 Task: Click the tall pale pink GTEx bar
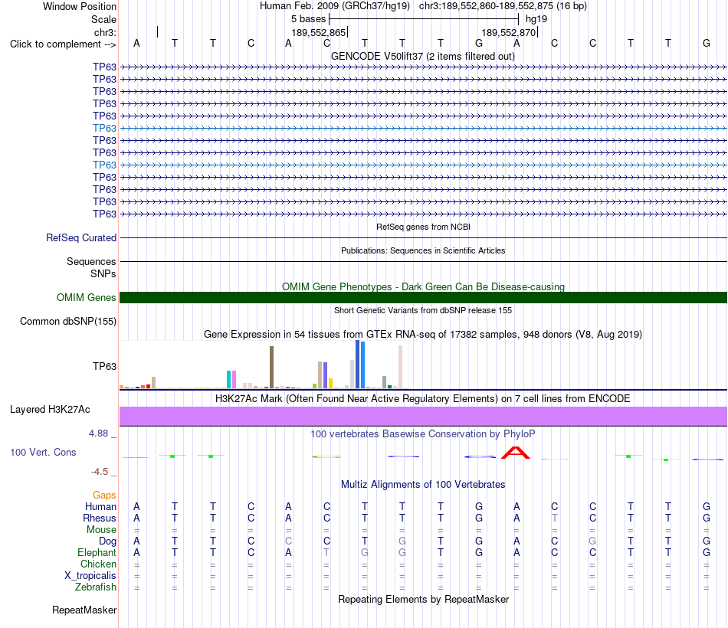(400, 367)
